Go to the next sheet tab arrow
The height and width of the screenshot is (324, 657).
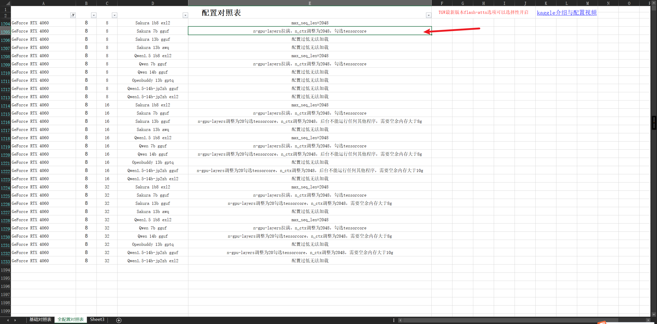(x=15, y=320)
